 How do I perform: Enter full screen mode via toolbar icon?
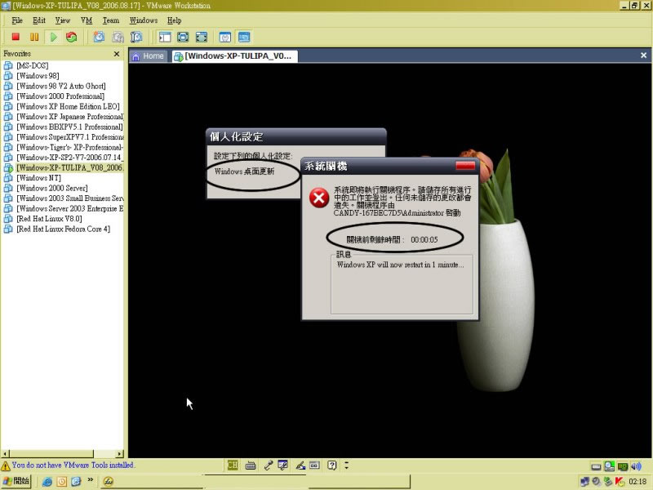tap(202, 37)
